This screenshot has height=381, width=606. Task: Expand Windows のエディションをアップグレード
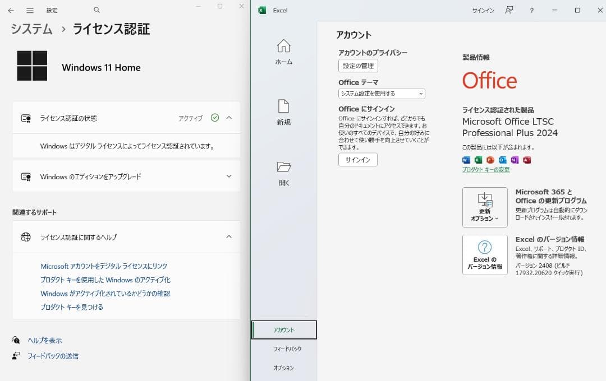[228, 175]
